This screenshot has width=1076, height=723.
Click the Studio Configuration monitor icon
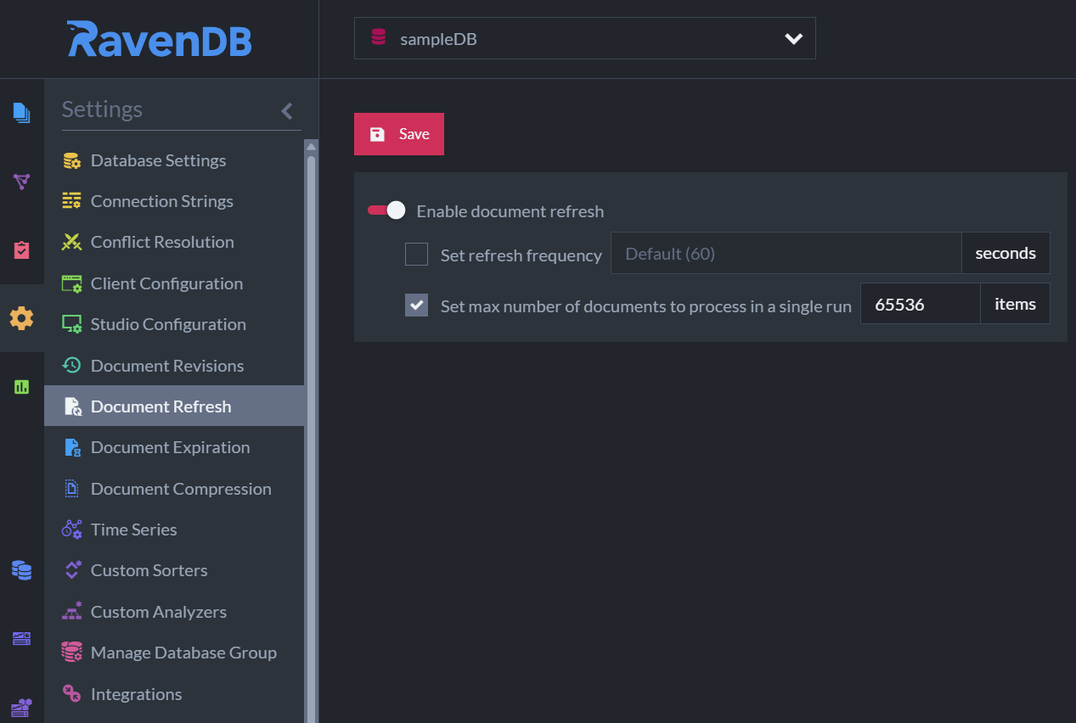(72, 324)
